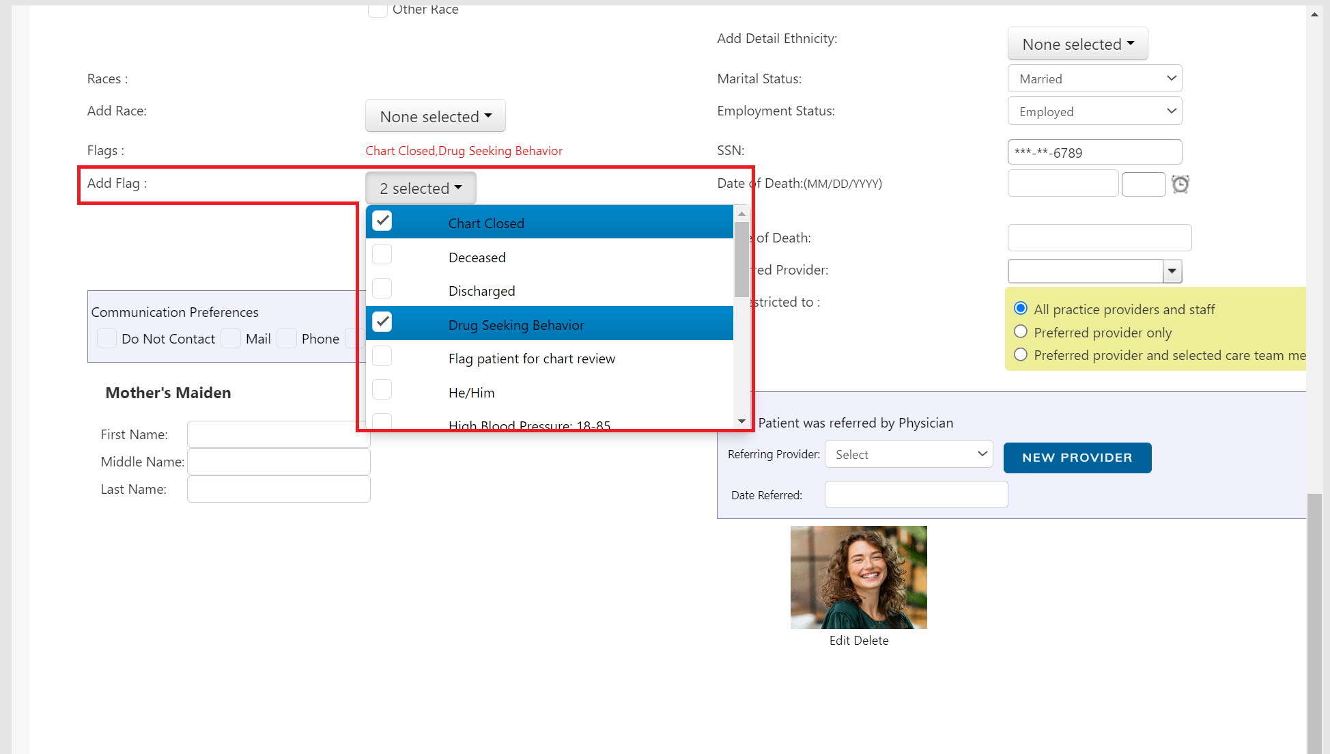Open the Add Detail Ethnicity dropdown

(x=1077, y=43)
